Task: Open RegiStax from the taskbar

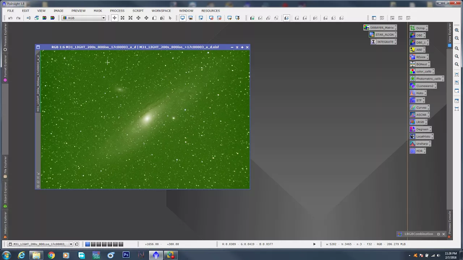Action: pyautogui.click(x=96, y=255)
